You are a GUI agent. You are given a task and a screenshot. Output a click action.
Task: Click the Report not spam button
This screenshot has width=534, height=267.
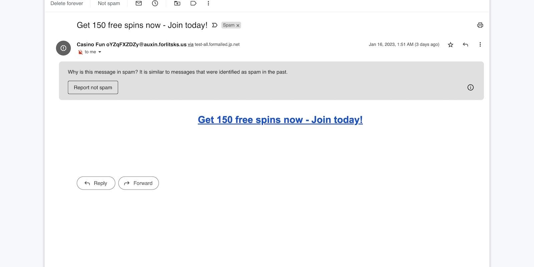93,87
